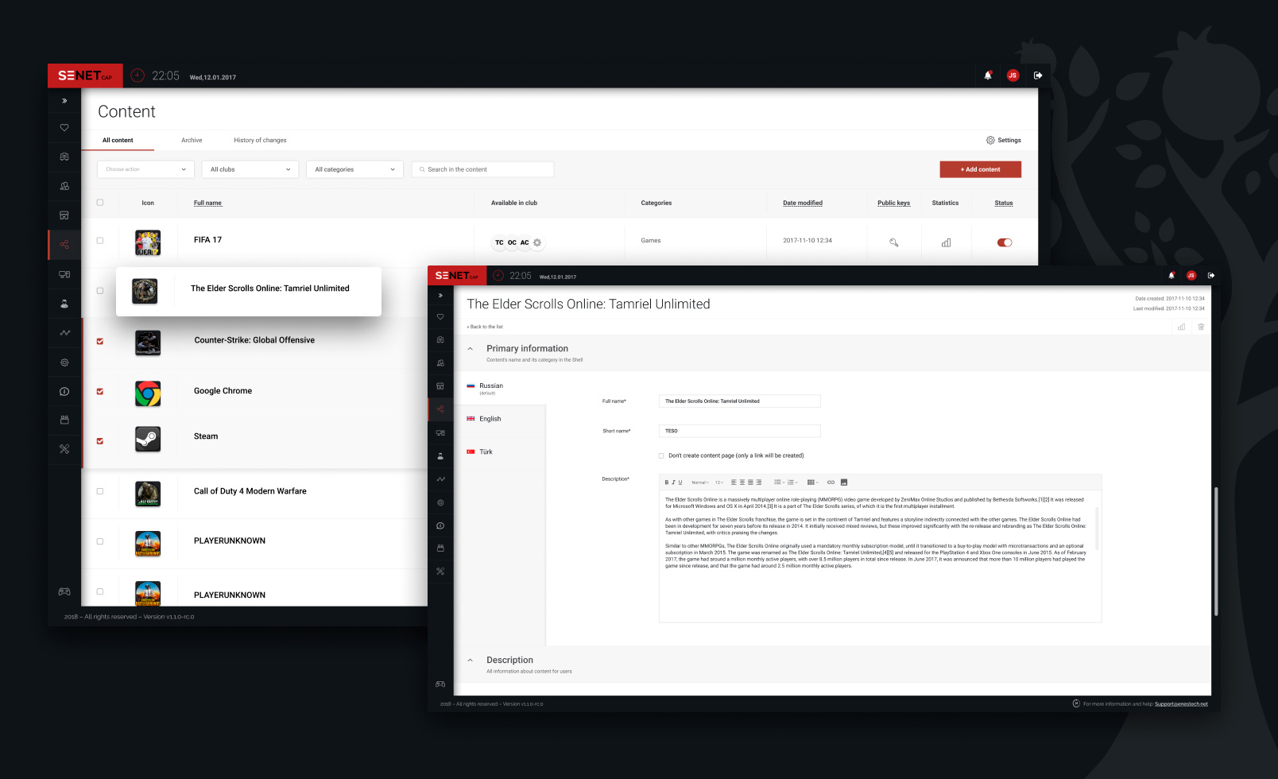1278x779 pixels.
Task: Open the computers icon in Content window sidebar
Action: pos(64,274)
